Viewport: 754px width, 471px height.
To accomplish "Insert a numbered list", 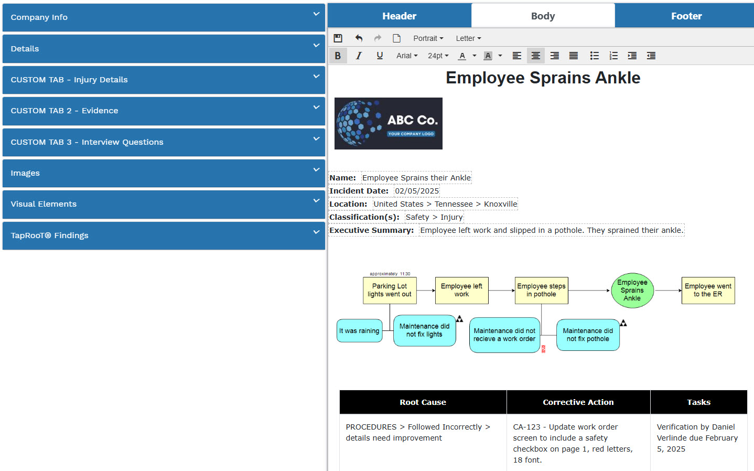I will point(613,56).
